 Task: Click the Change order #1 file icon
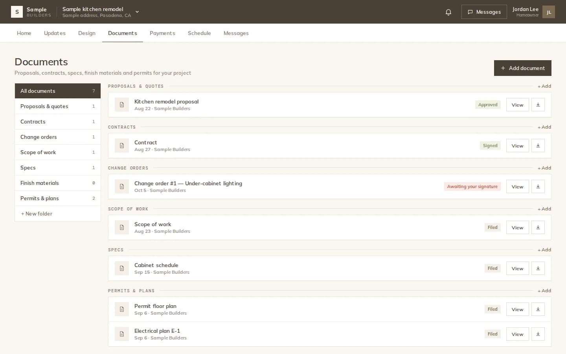(x=122, y=186)
